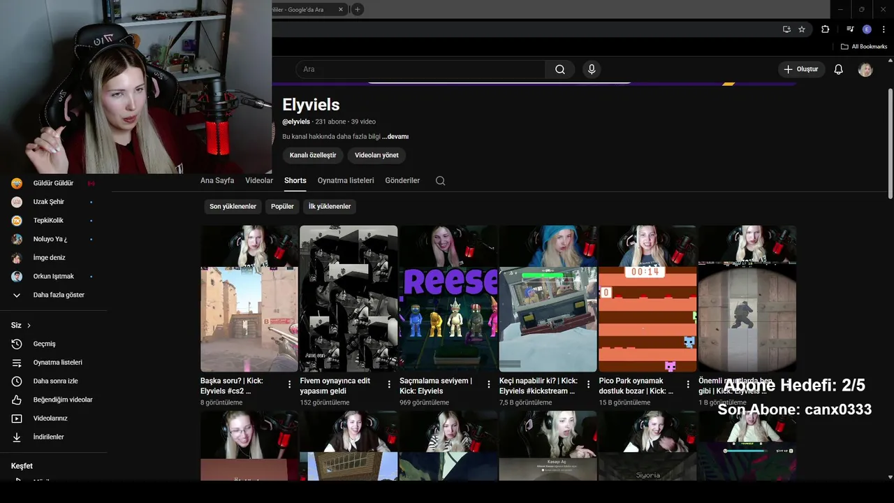
Task: Start voice search with microphone icon
Action: 592,69
